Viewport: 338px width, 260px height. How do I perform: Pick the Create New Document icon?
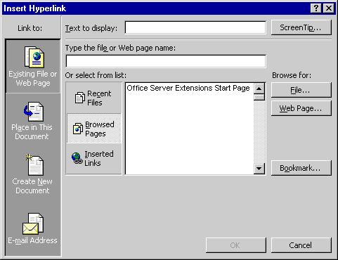[x=34, y=164]
